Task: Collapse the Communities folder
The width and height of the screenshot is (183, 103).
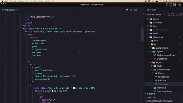Action: point(163,70)
